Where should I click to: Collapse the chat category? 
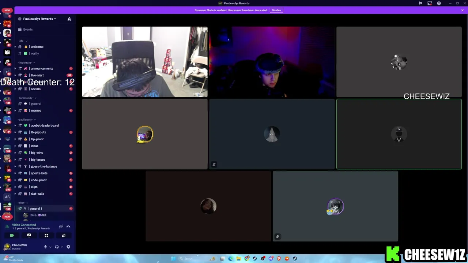click(23, 203)
